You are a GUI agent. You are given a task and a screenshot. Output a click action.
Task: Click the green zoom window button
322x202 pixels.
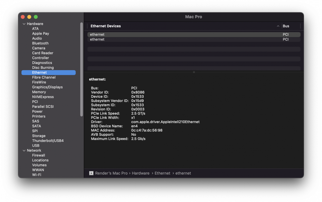click(x=36, y=17)
